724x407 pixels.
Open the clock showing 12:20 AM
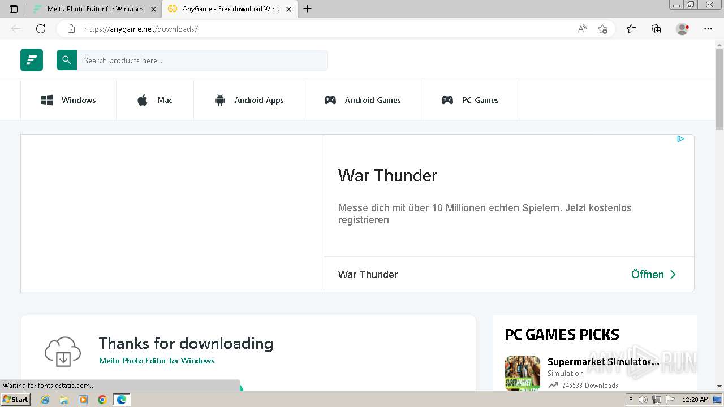pyautogui.click(x=695, y=400)
